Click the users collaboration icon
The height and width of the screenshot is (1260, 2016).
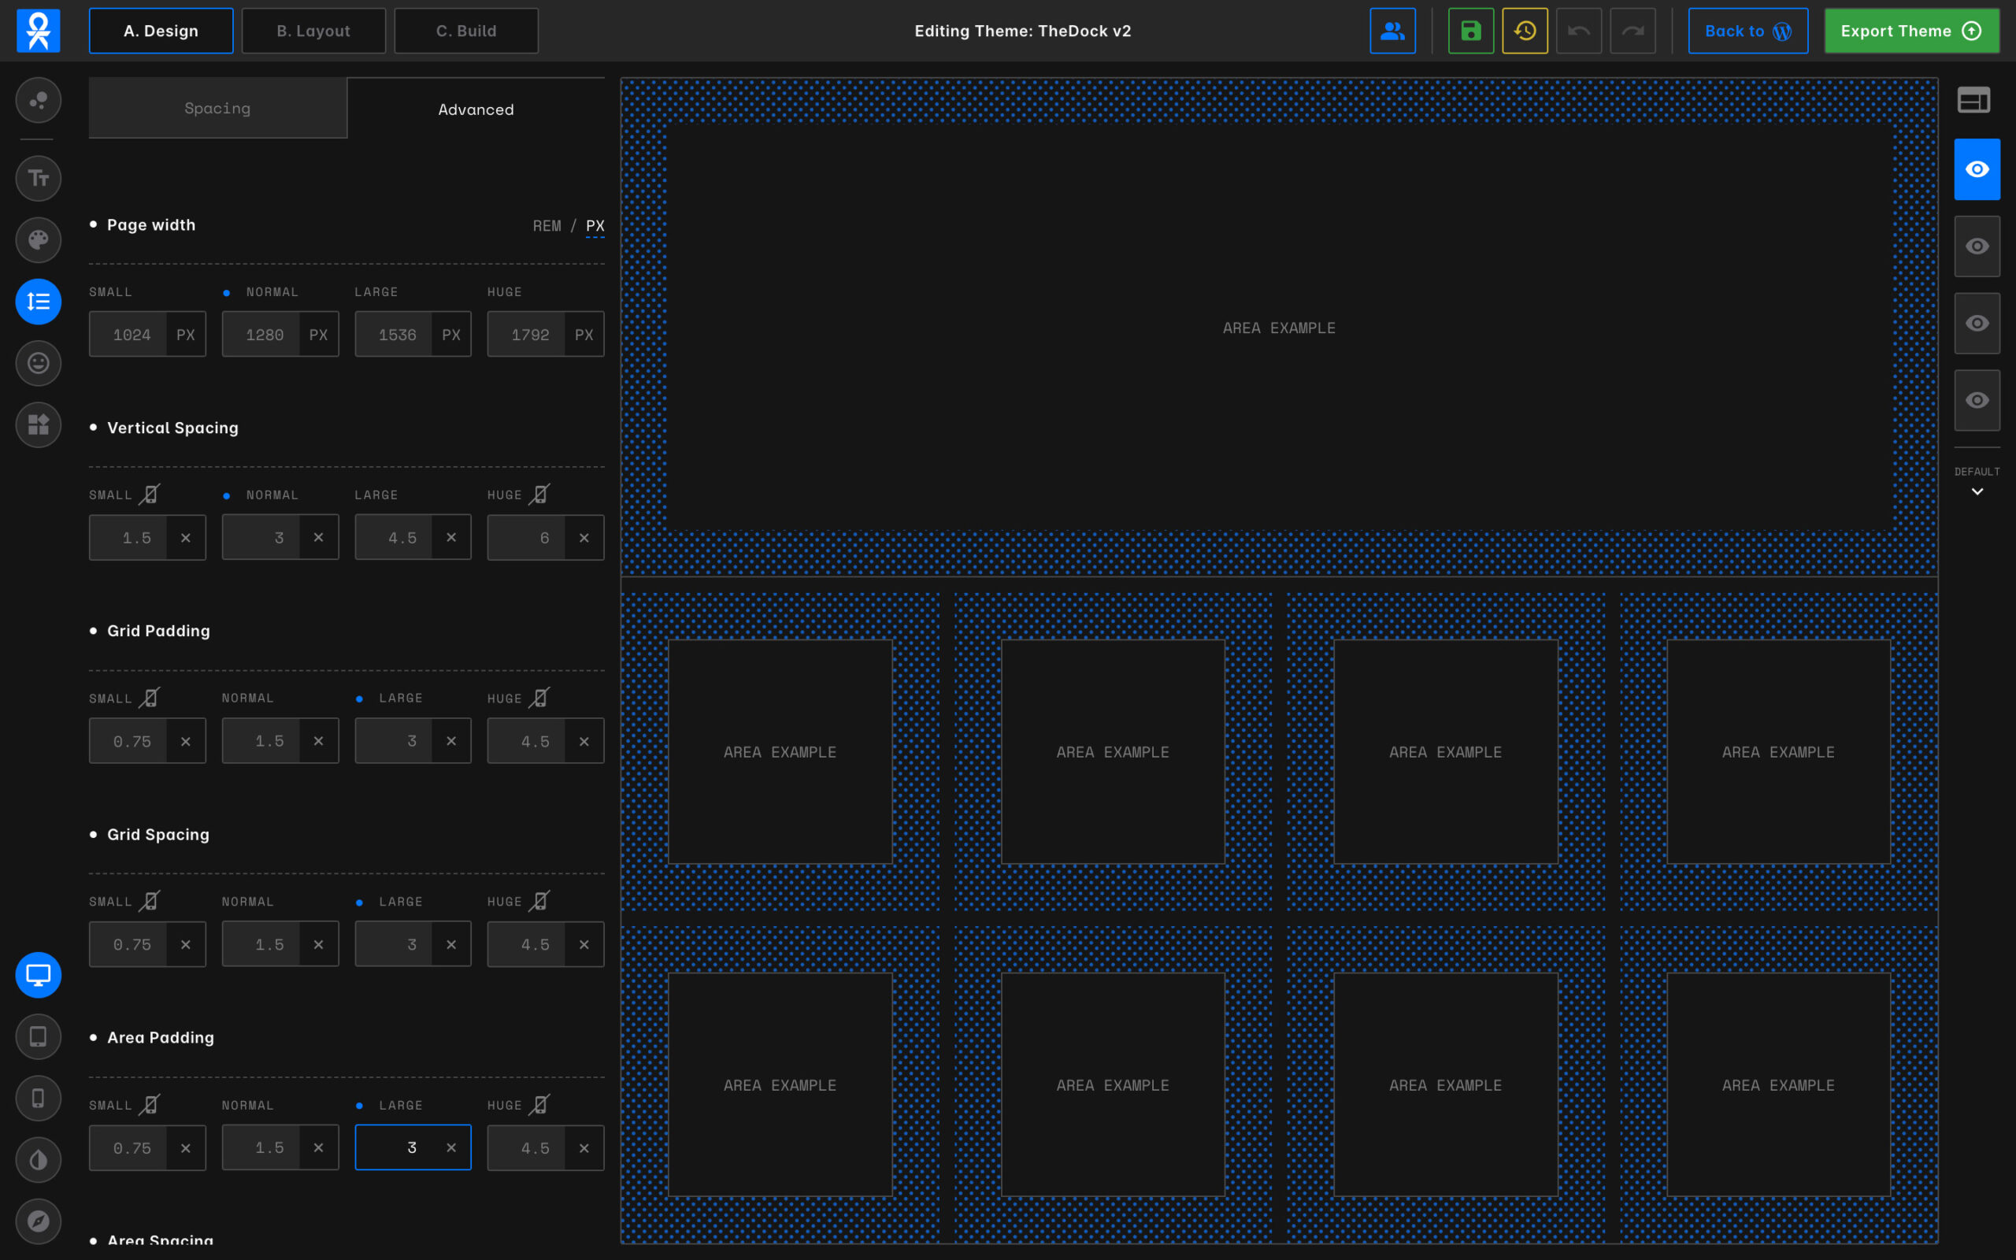click(1392, 31)
